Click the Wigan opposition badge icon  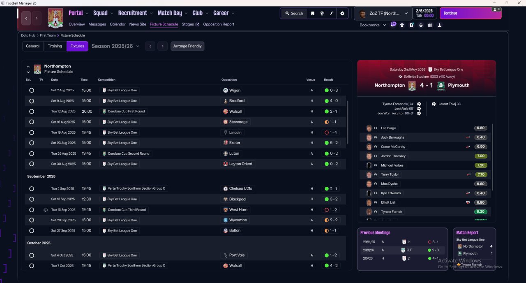pos(226,90)
